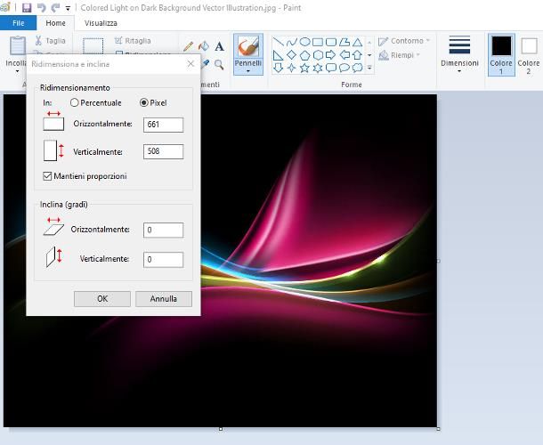Click the Incolla clipboard icon
543x445 pixels.
click(x=17, y=45)
